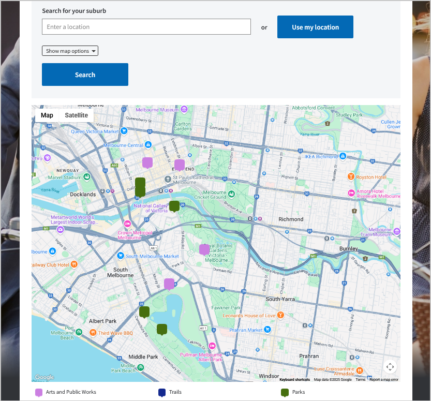Select the green marker near Middle Park
Viewport: 431px width, 401px height.
pyautogui.click(x=161, y=329)
